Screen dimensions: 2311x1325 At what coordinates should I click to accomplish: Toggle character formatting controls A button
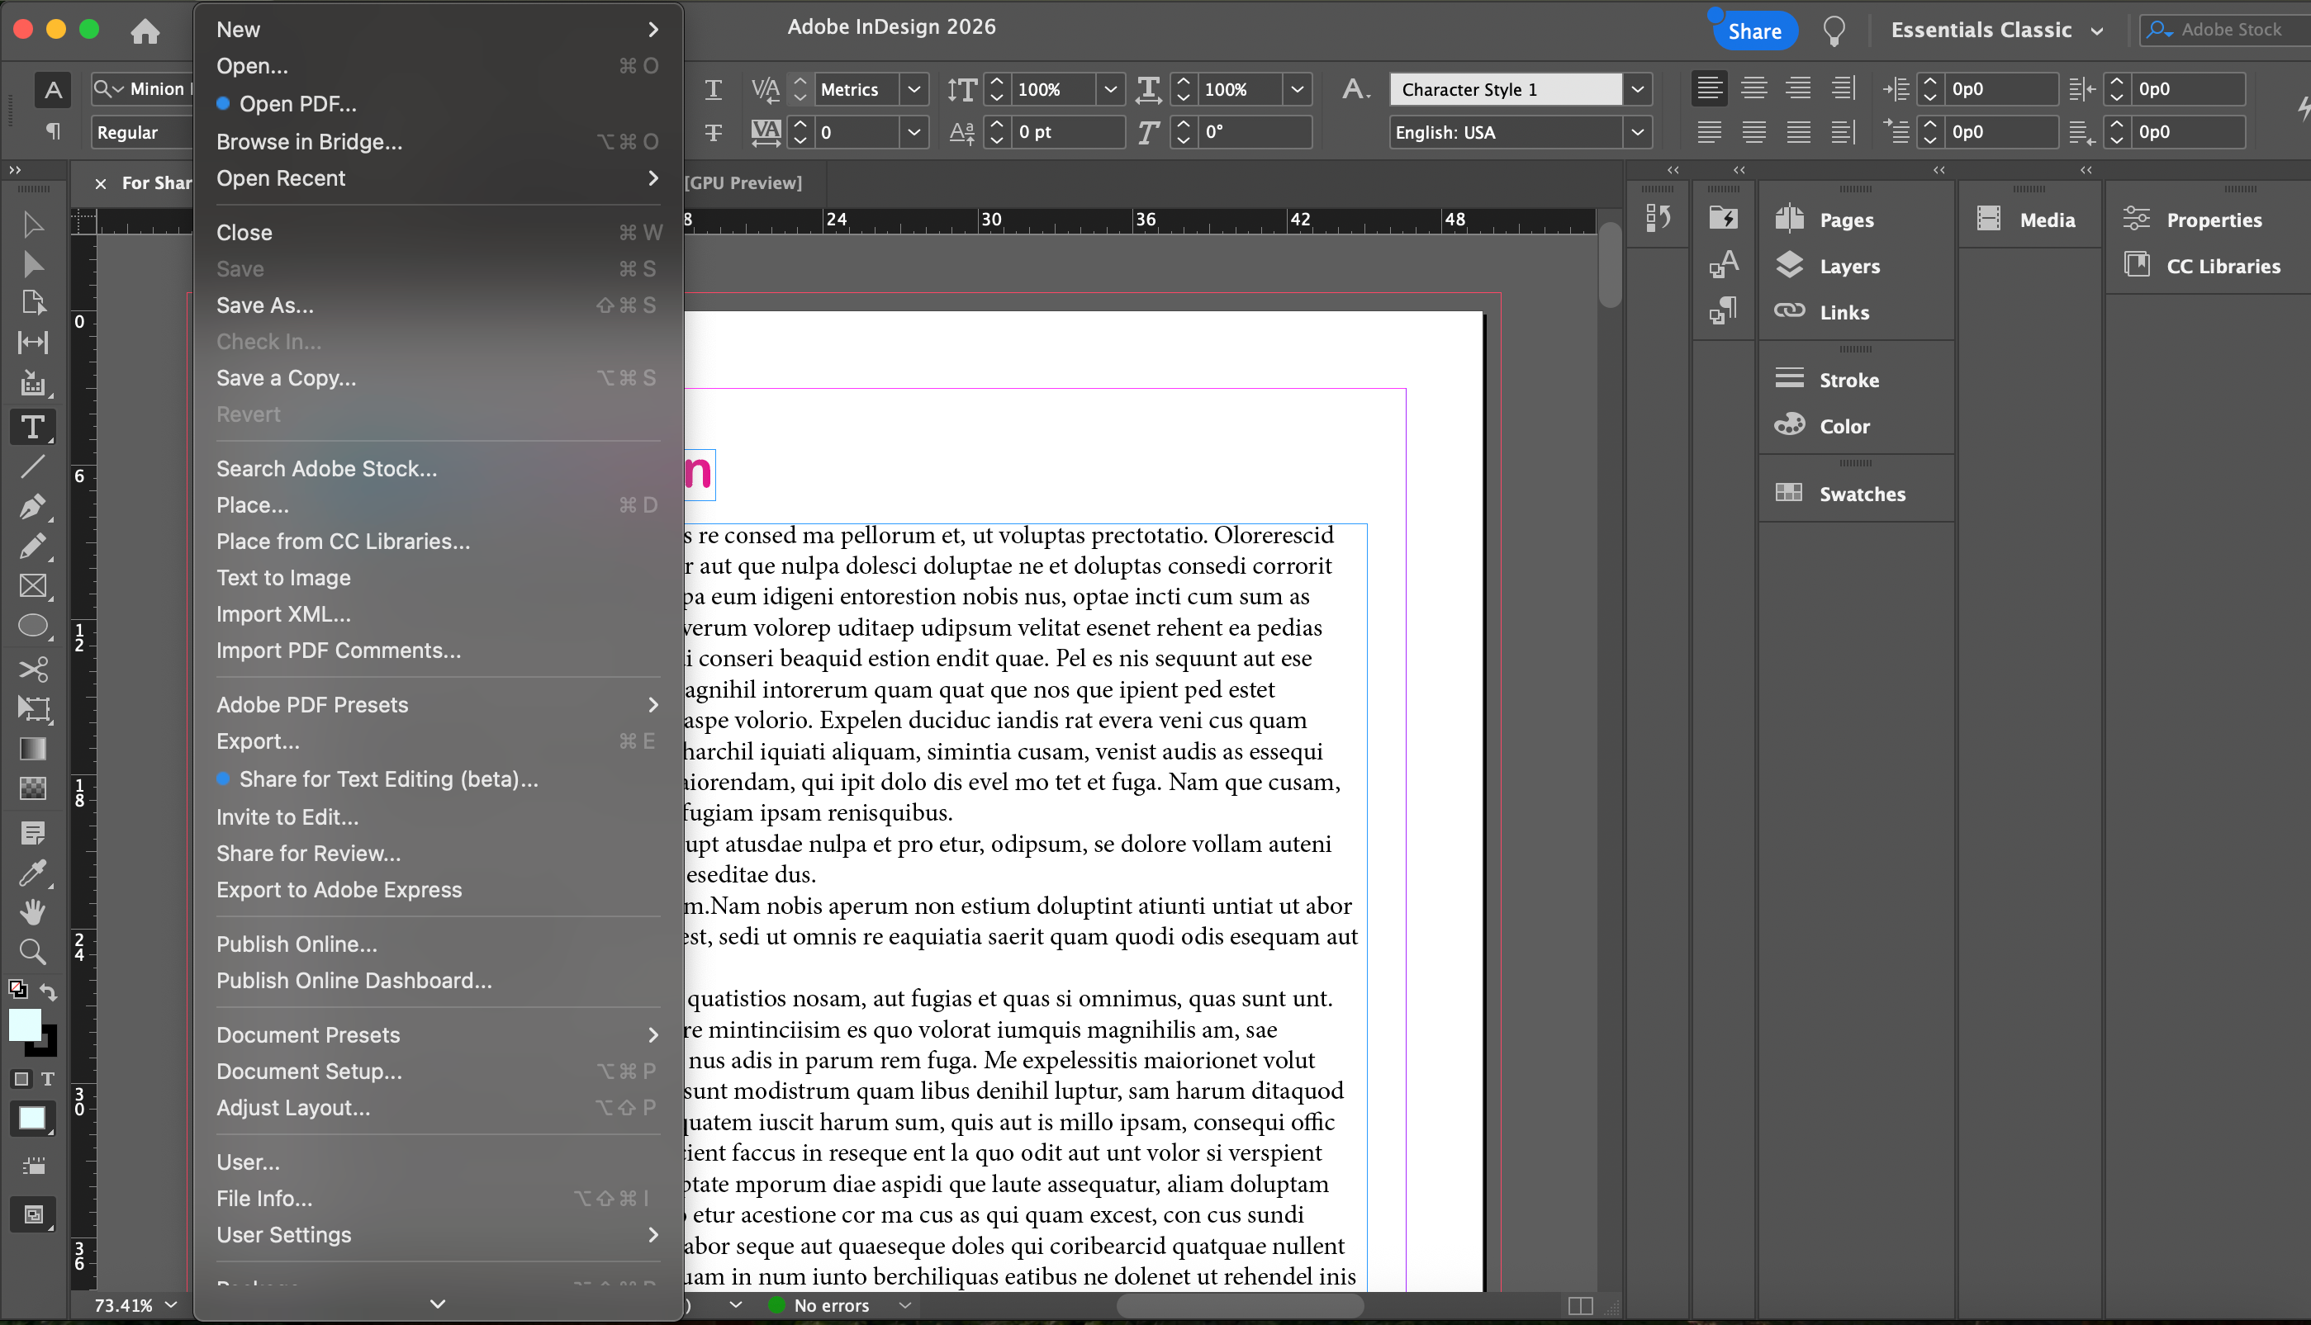pos(53,89)
